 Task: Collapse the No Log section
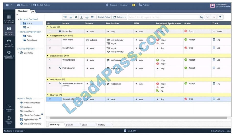48,27
